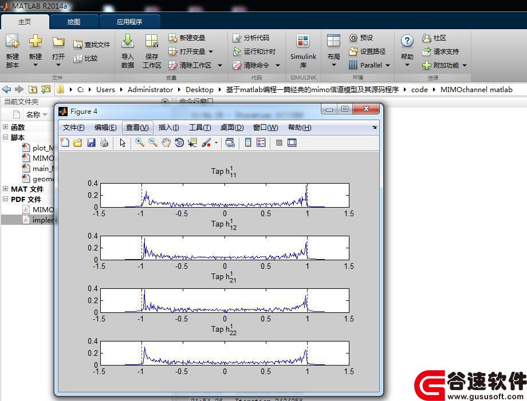
Task: Go up one folder level icon
Action: click(x=33, y=89)
